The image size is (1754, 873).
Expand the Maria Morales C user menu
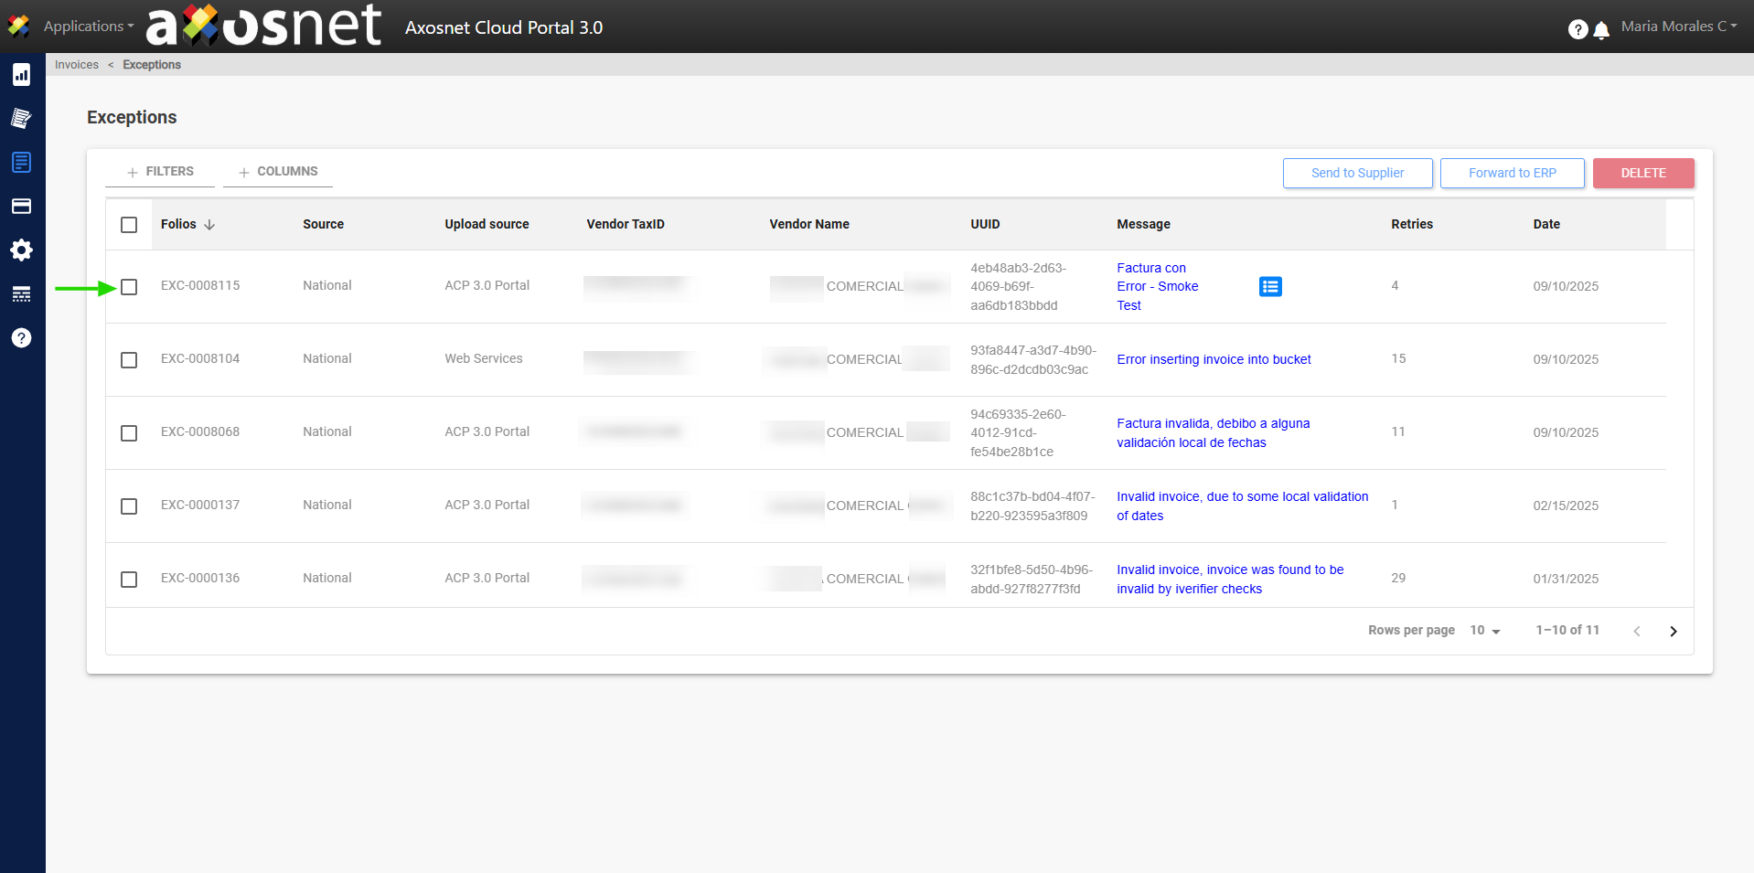tap(1678, 27)
